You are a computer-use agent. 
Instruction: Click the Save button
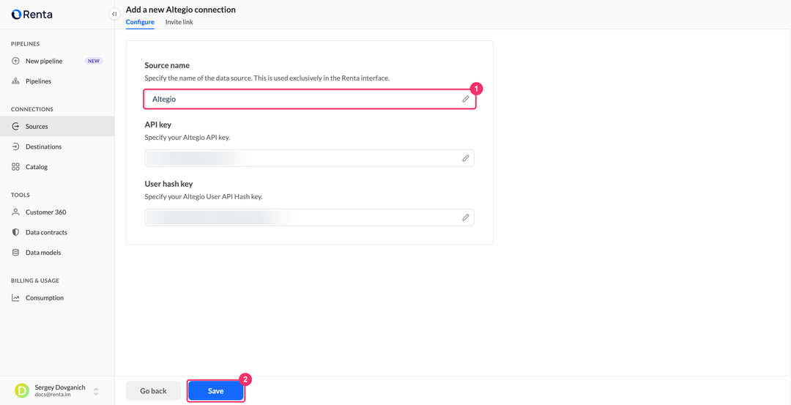(x=216, y=391)
